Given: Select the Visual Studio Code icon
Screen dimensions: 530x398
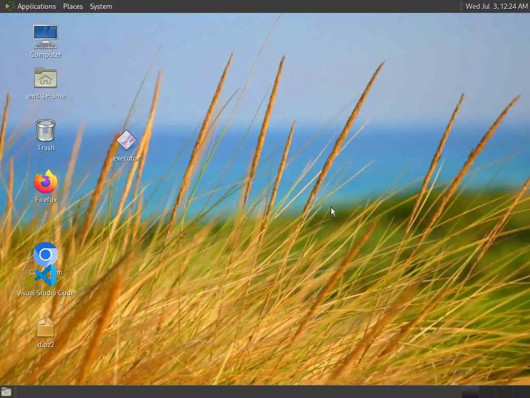Looking at the screenshot, I should click(46, 276).
